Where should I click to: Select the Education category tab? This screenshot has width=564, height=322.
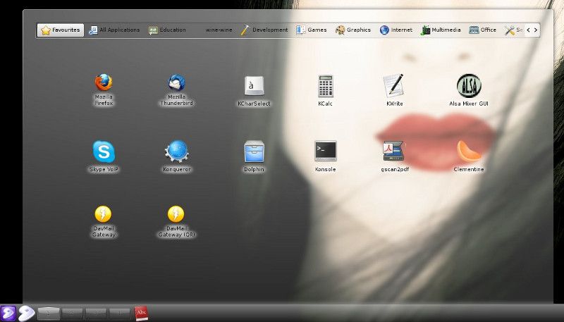(167, 30)
